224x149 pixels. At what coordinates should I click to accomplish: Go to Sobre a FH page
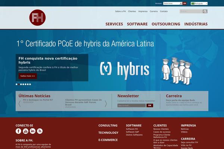click(121, 11)
